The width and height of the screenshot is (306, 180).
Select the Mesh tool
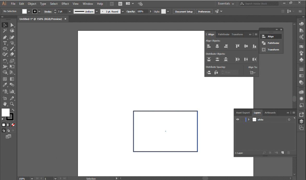click(x=5, y=79)
